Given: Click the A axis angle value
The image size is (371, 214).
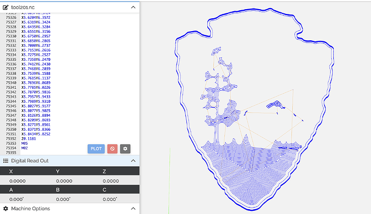Looking at the screenshot, I should click(x=17, y=199).
